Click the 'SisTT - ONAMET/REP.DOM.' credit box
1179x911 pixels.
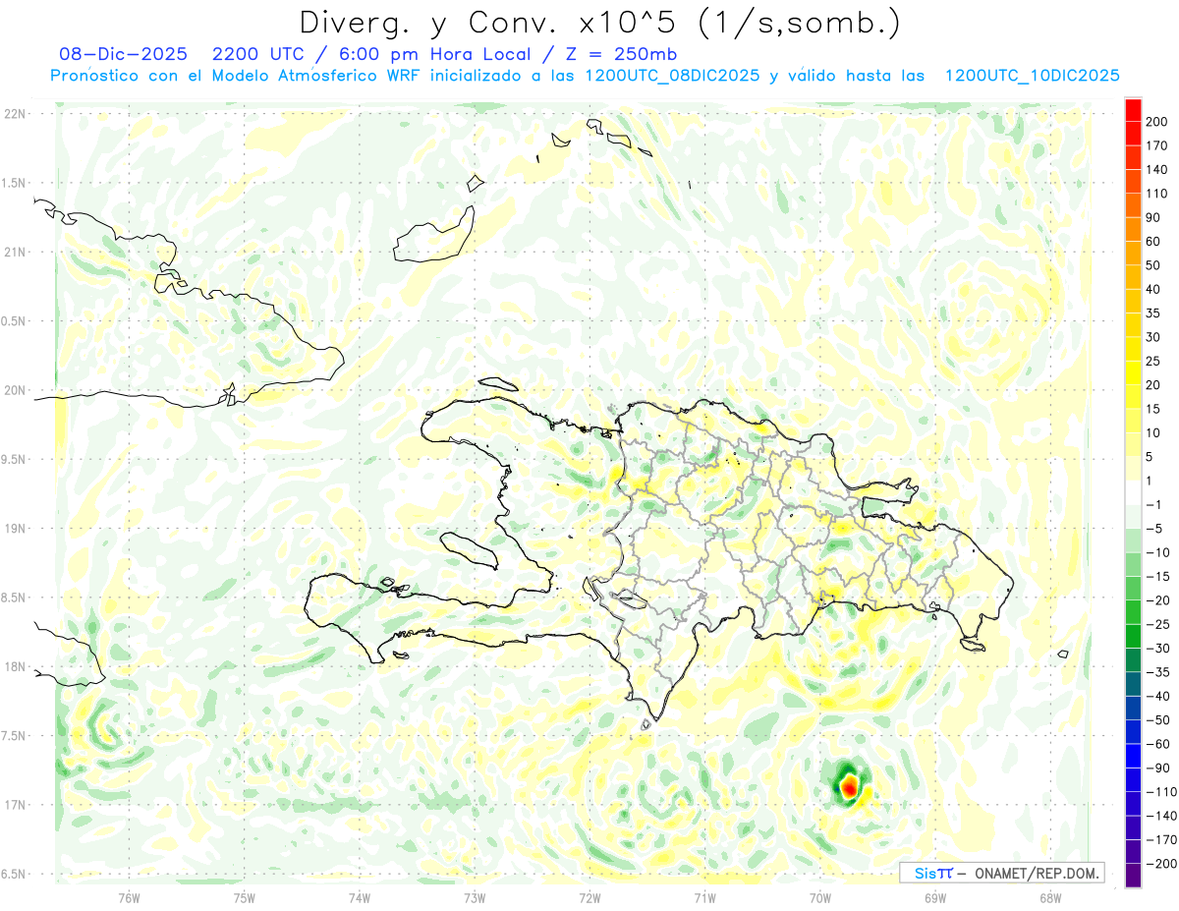(1002, 873)
